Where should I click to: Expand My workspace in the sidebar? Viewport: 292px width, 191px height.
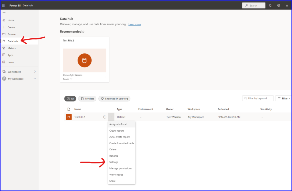tap(15, 79)
